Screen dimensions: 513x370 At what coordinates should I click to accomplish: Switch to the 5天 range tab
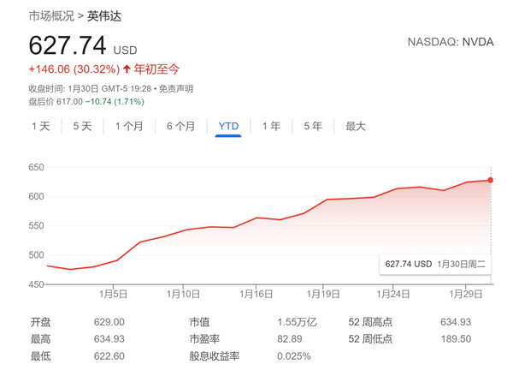coord(82,126)
